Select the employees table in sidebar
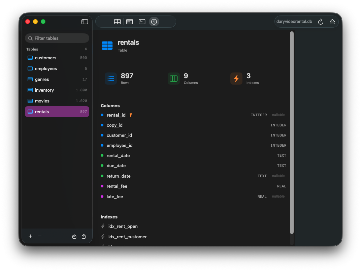This screenshot has height=271, width=361. pyautogui.click(x=57, y=69)
